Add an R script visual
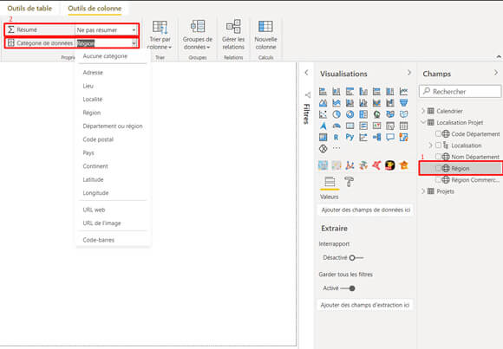The height and width of the screenshot is (349, 503). [336, 138]
